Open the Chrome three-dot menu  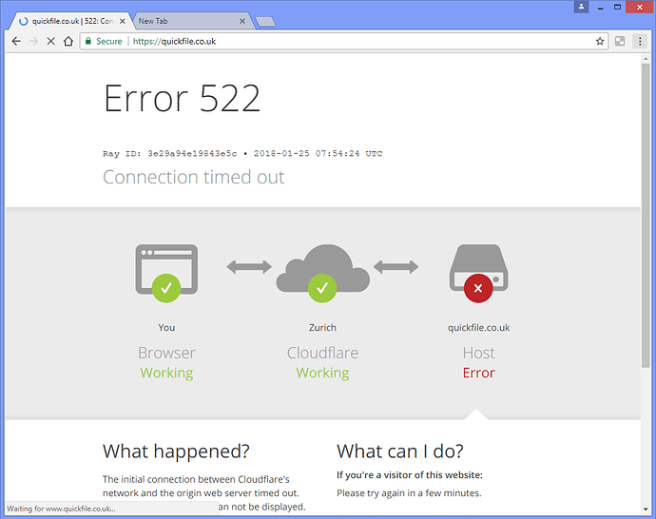click(640, 41)
